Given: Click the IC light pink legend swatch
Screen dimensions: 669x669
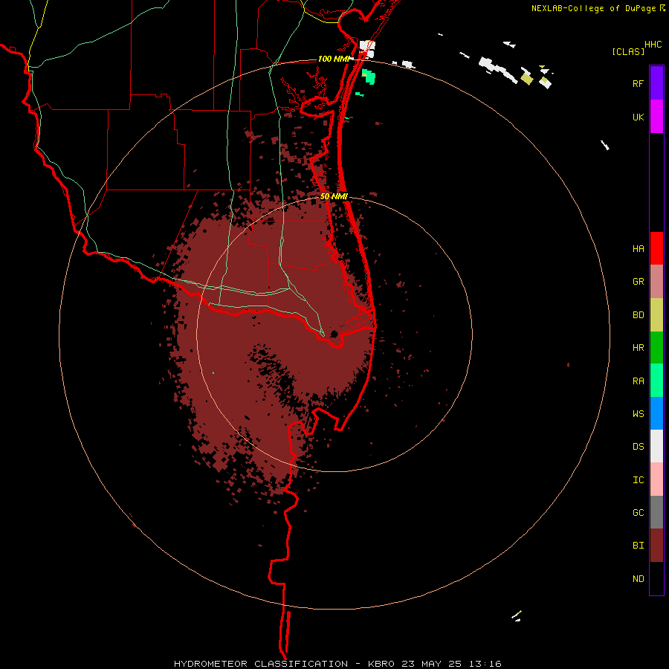Looking at the screenshot, I should click(x=656, y=479).
